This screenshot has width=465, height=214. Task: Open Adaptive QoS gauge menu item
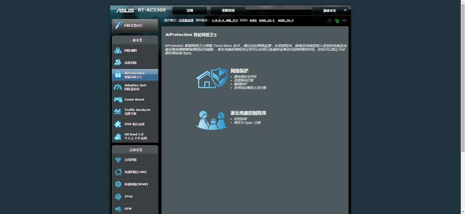[x=135, y=87]
